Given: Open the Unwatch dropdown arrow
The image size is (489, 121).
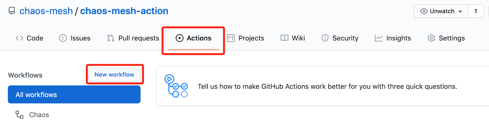Looking at the screenshot, I should pos(460,12).
